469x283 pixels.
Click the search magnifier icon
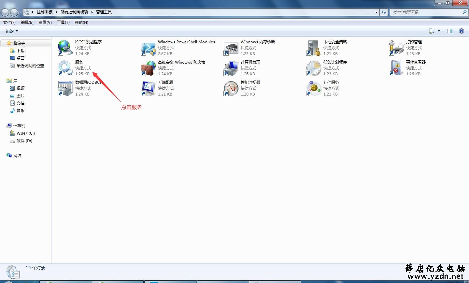point(464,12)
